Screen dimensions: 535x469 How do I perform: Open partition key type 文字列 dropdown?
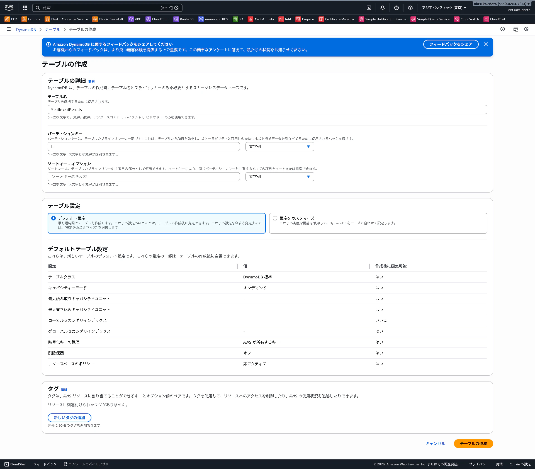[x=280, y=147]
